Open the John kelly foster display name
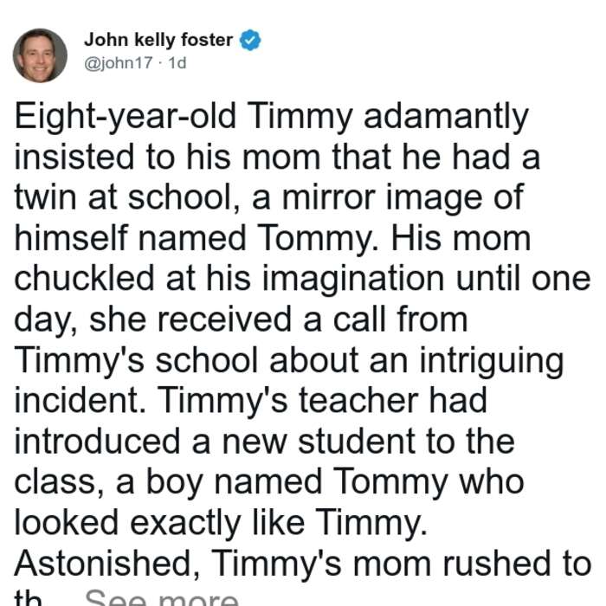Image resolution: width=606 pixels, height=606 pixels. 158,40
